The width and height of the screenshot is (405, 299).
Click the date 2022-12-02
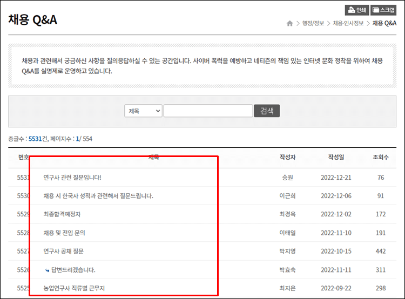pyautogui.click(x=336, y=214)
